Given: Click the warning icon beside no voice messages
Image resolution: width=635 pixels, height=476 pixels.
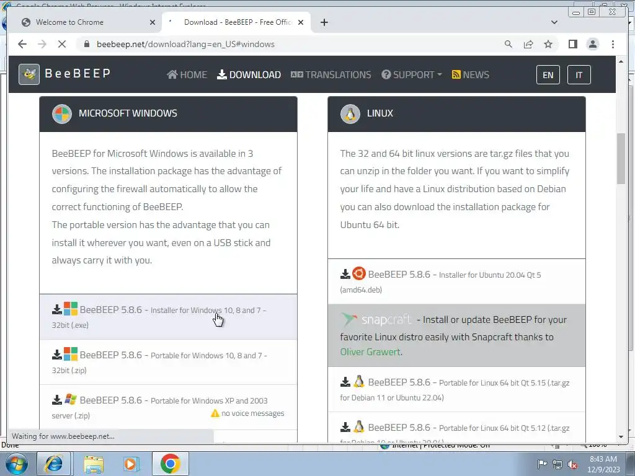Looking at the screenshot, I should coord(215,413).
